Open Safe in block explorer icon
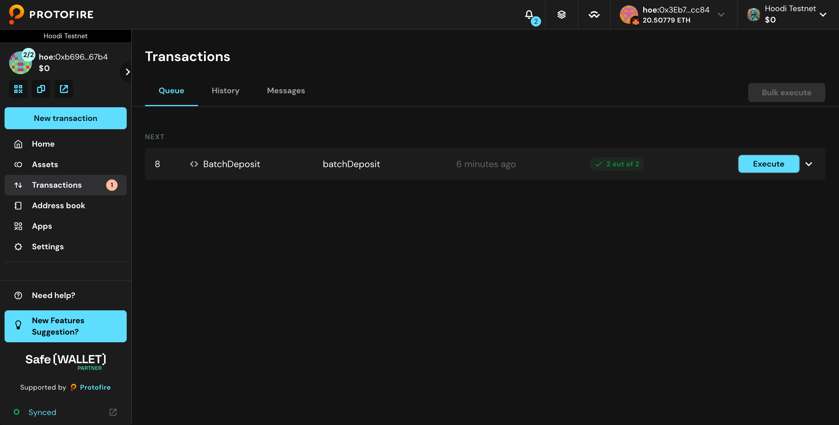 tap(64, 89)
